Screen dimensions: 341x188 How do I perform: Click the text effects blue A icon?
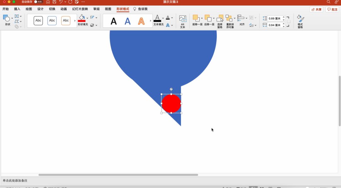168,25
